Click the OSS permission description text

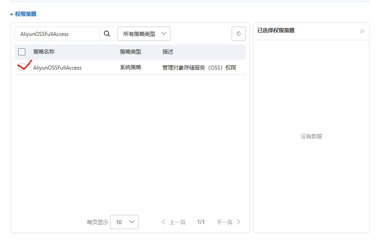tap(199, 68)
